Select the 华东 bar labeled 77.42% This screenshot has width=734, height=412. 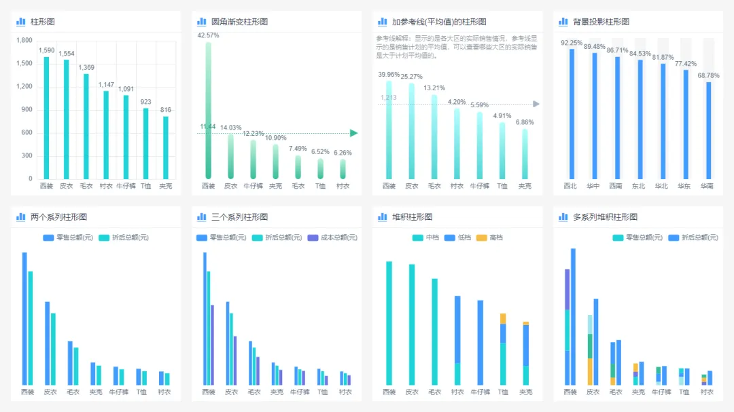pos(686,124)
